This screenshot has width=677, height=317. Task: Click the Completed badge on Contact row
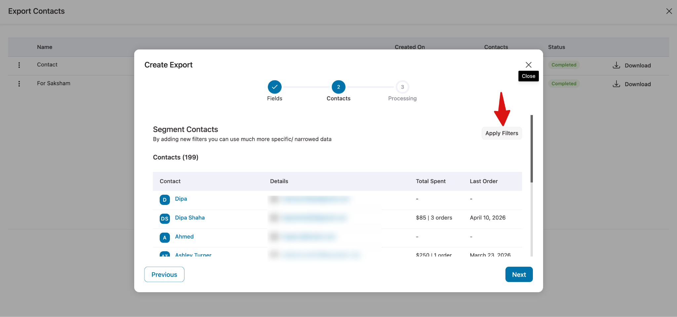click(564, 65)
